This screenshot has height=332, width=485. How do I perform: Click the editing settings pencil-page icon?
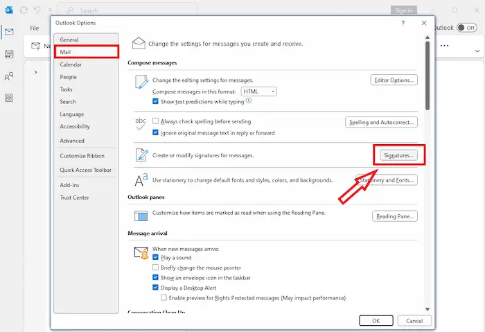click(141, 82)
